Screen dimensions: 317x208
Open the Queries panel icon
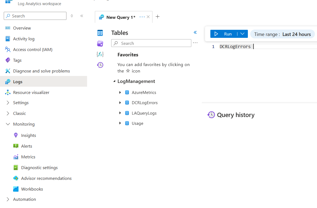100,43
